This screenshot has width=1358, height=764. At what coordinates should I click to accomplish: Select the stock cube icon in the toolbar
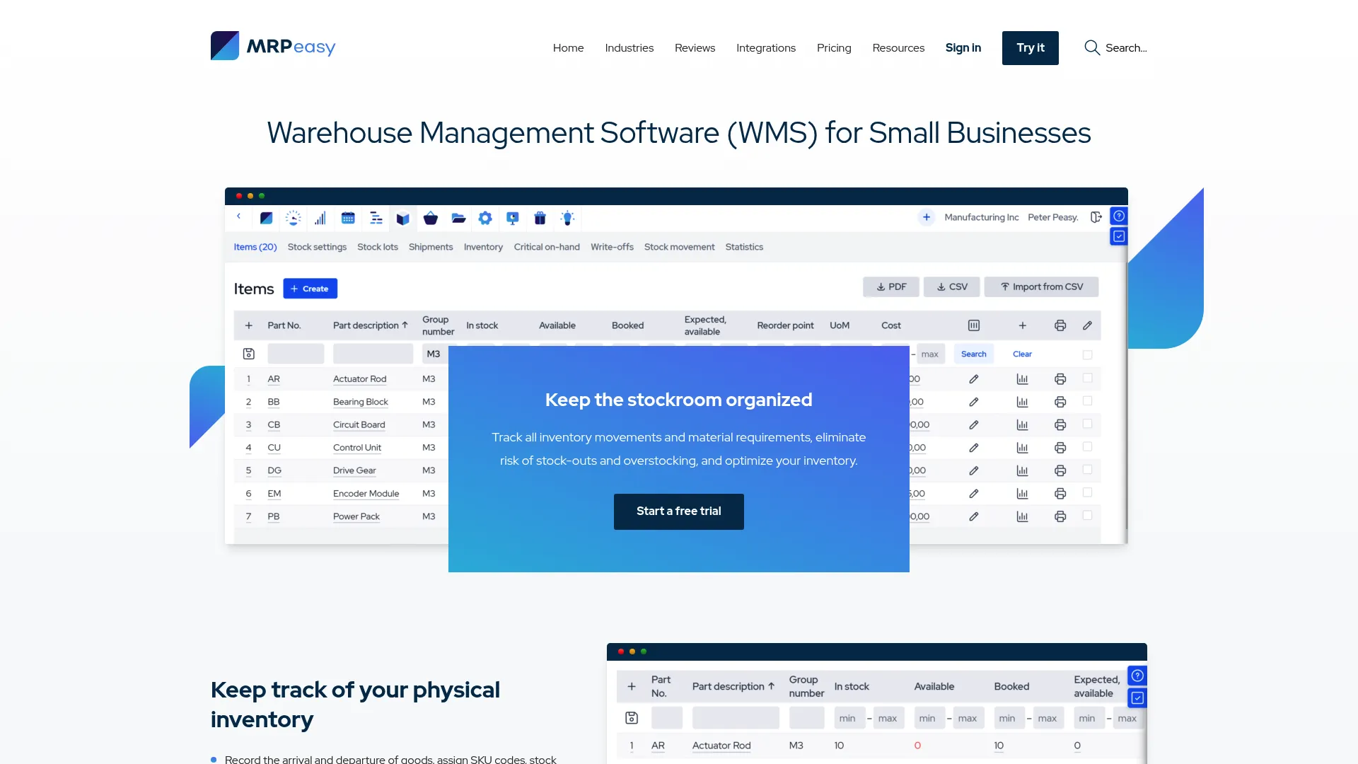pyautogui.click(x=403, y=218)
